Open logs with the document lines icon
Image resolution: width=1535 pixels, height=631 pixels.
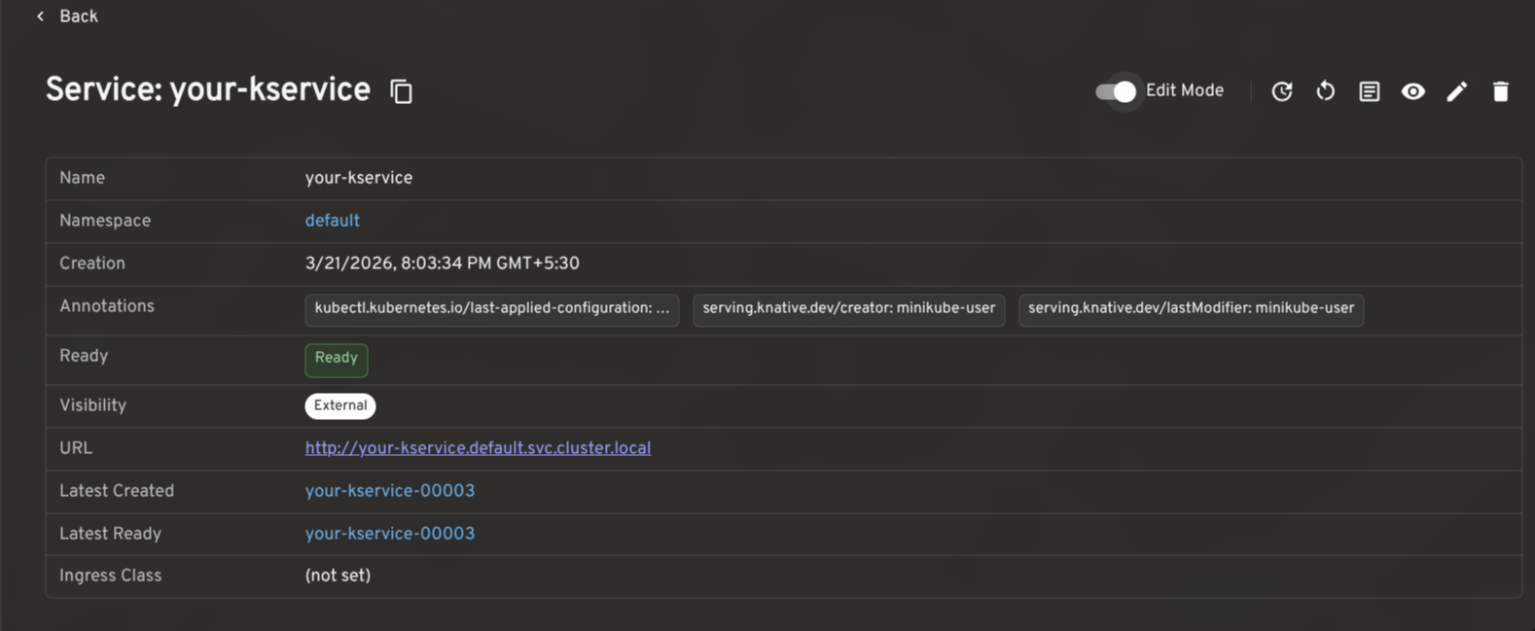(x=1370, y=91)
